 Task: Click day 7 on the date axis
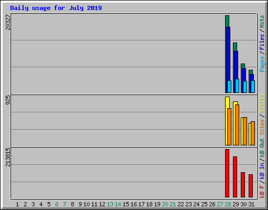click(64, 204)
